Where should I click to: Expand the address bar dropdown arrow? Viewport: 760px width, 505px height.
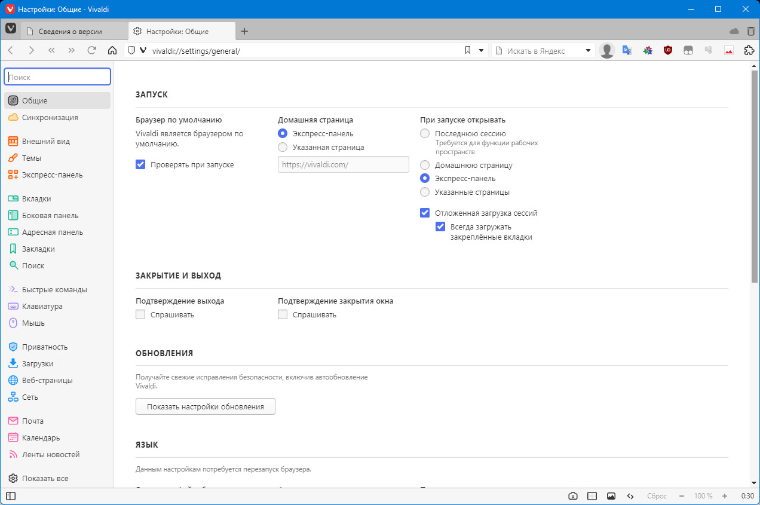pos(482,51)
